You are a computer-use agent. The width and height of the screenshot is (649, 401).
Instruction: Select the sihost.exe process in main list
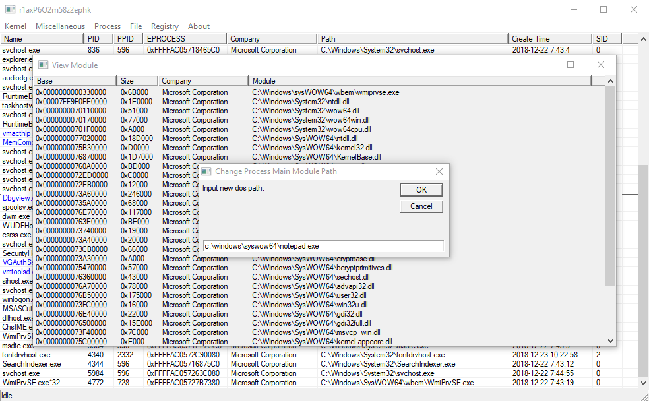click(17, 281)
